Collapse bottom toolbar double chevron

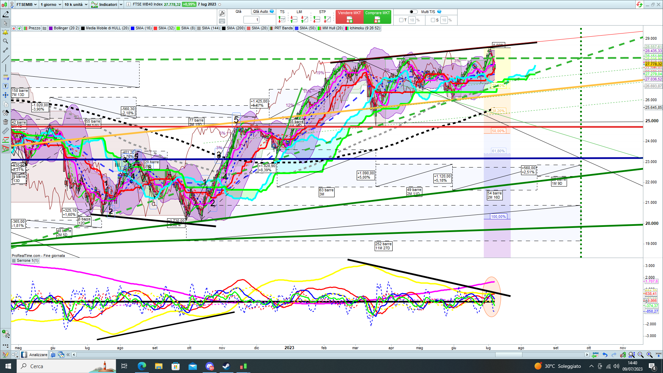point(68,355)
